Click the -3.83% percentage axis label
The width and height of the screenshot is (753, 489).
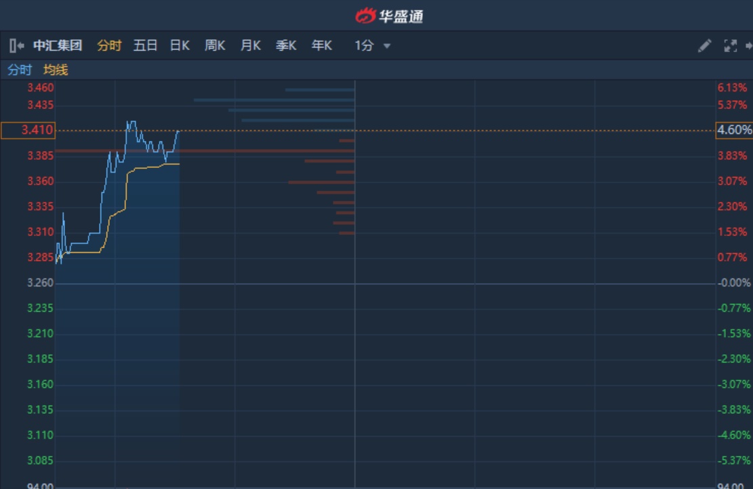click(734, 410)
